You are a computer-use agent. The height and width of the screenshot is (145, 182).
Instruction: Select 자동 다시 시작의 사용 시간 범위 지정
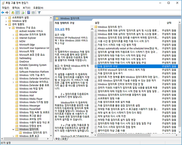click(x=117, y=45)
